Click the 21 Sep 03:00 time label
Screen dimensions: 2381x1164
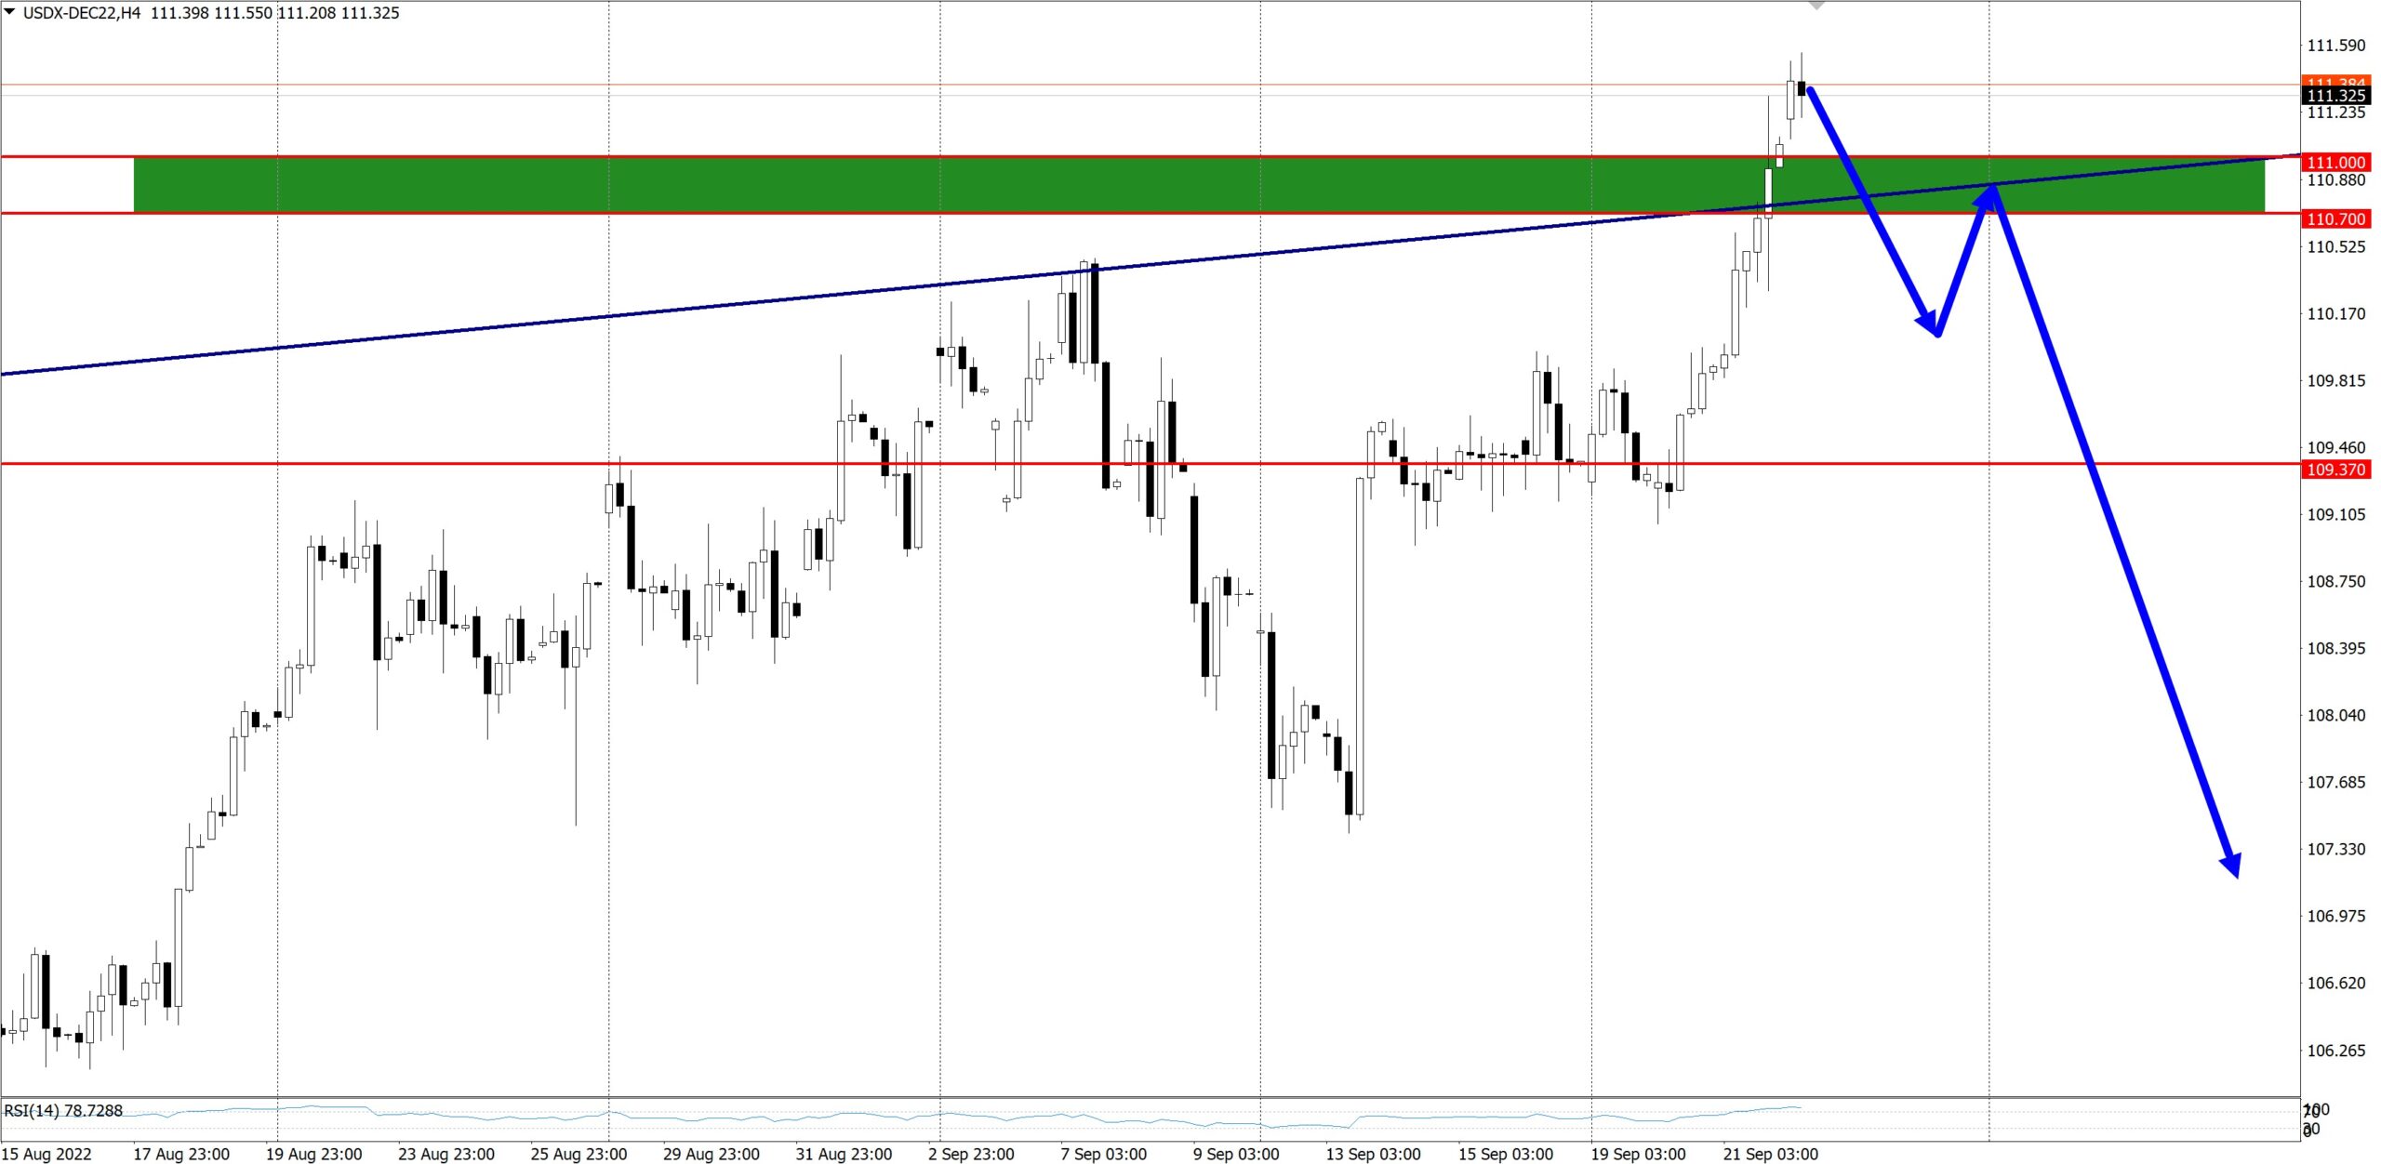pyautogui.click(x=1770, y=1154)
